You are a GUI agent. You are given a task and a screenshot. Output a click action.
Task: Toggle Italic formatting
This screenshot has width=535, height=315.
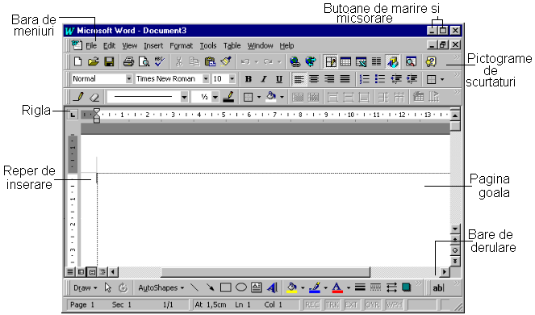263,79
